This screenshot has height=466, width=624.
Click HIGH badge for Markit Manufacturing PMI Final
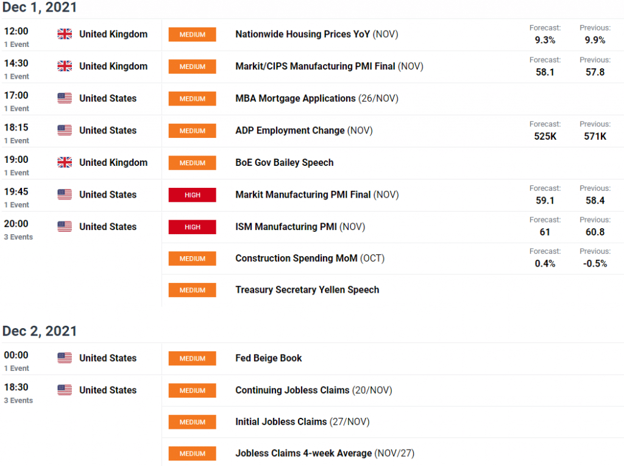point(193,195)
